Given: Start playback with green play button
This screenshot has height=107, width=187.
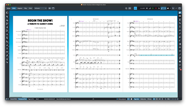Looking at the screenshot, I should coord(153,8).
